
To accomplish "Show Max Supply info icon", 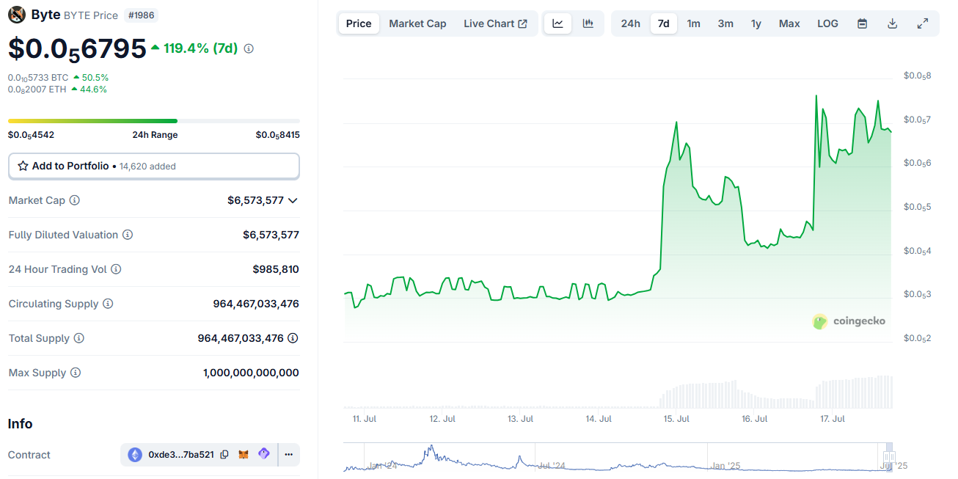I will tap(76, 373).
